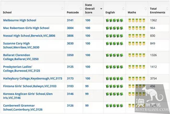Open Korowa Anglican Girls' School link
Screen dimensions: 170x114
coord(28,96)
